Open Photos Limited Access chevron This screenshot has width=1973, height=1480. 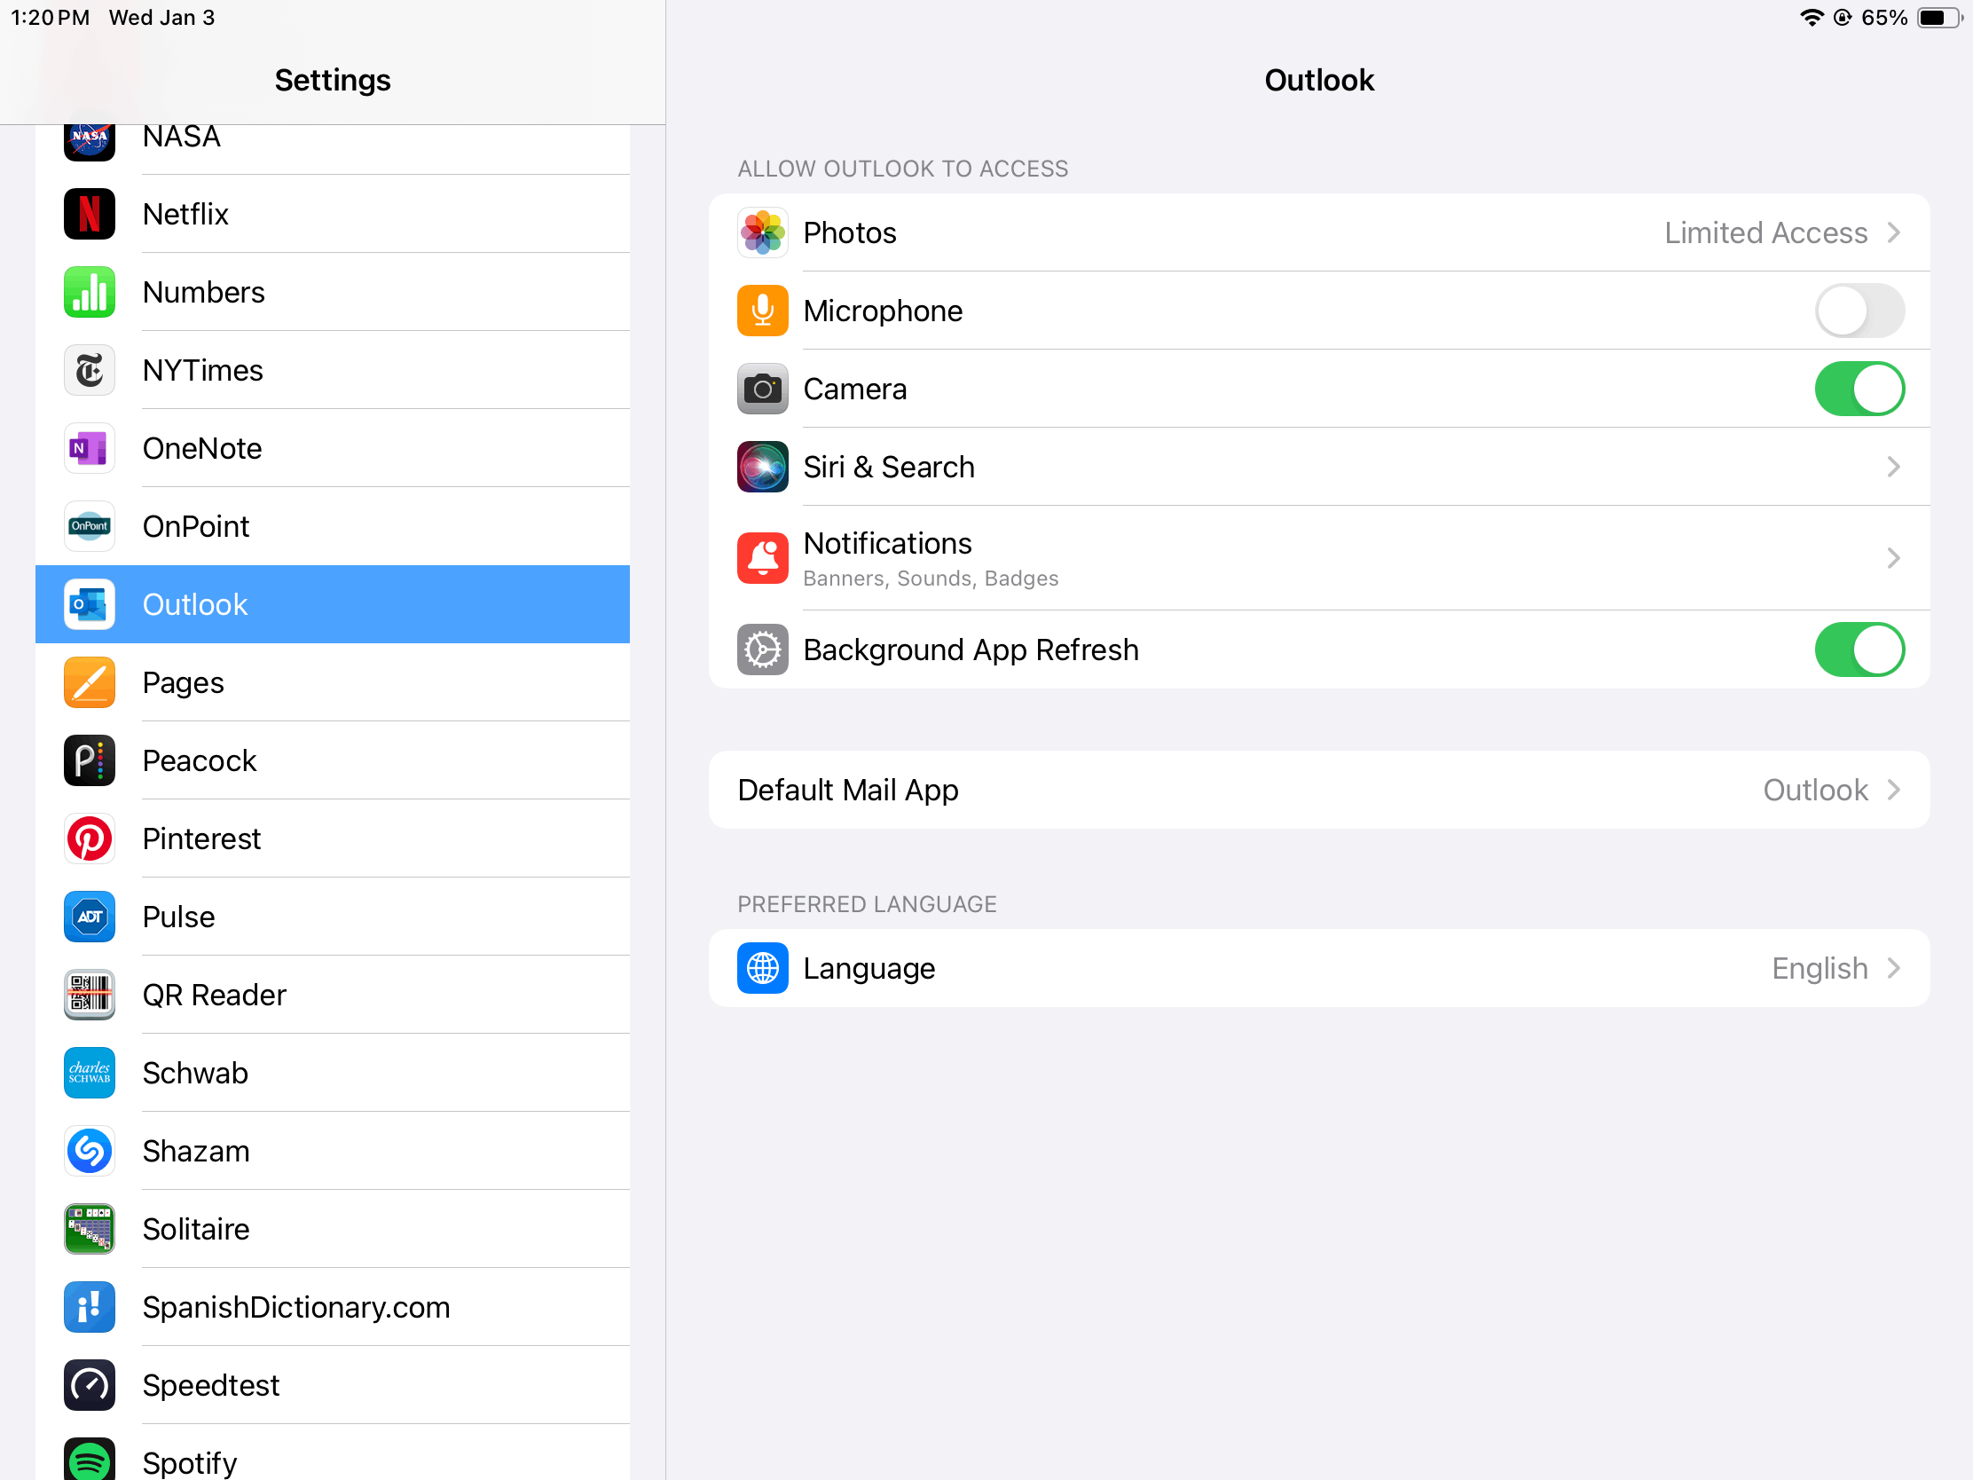click(x=1894, y=232)
